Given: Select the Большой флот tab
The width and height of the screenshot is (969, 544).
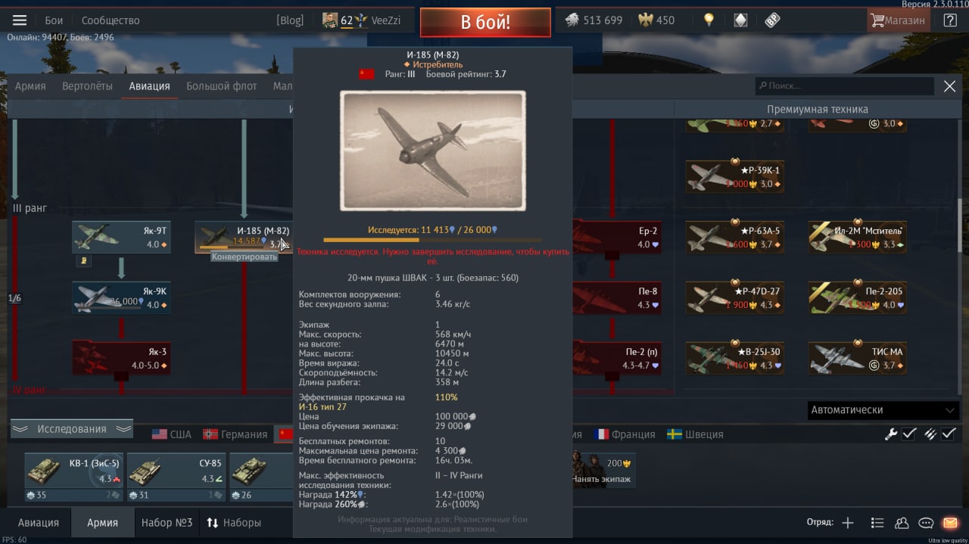Looking at the screenshot, I should click(222, 86).
